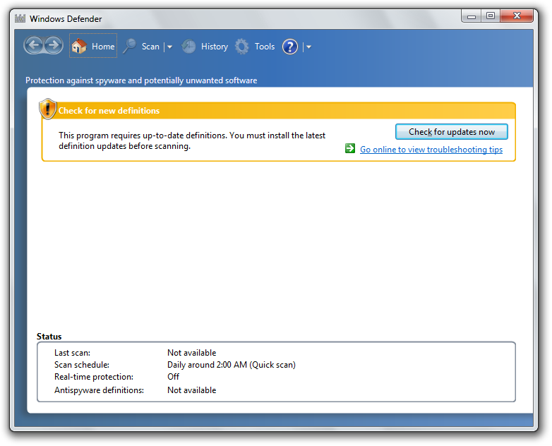This screenshot has height=446, width=552.
Task: Click the 'Real-time protection:' label
Action: click(94, 377)
